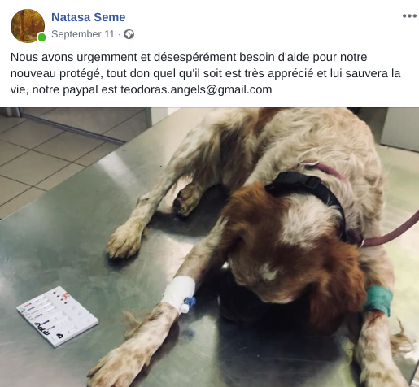Click the green online status dot

pyautogui.click(x=41, y=37)
